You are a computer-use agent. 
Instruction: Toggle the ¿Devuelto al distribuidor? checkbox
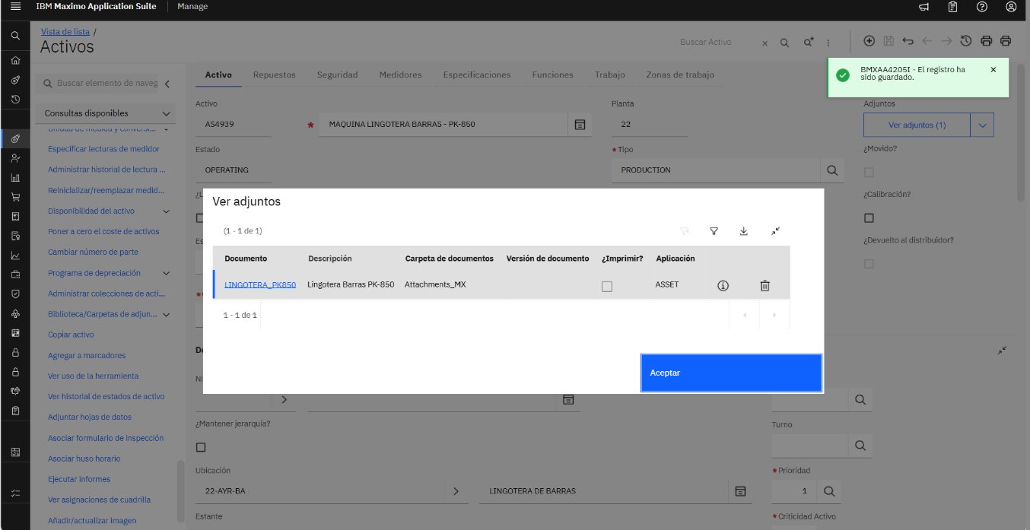tap(869, 264)
